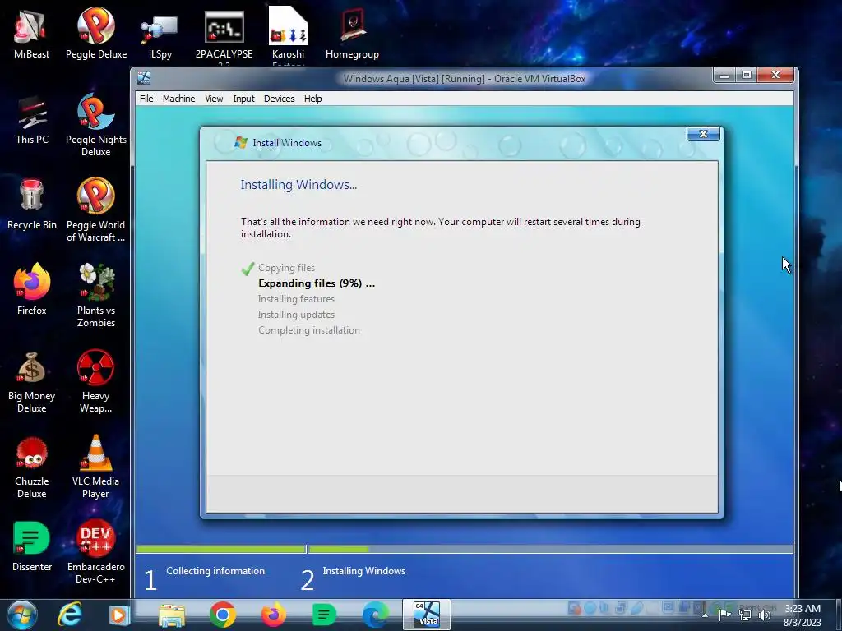This screenshot has height=631, width=842.
Task: Select the Big Money Deluxe icon
Action: [x=31, y=382]
